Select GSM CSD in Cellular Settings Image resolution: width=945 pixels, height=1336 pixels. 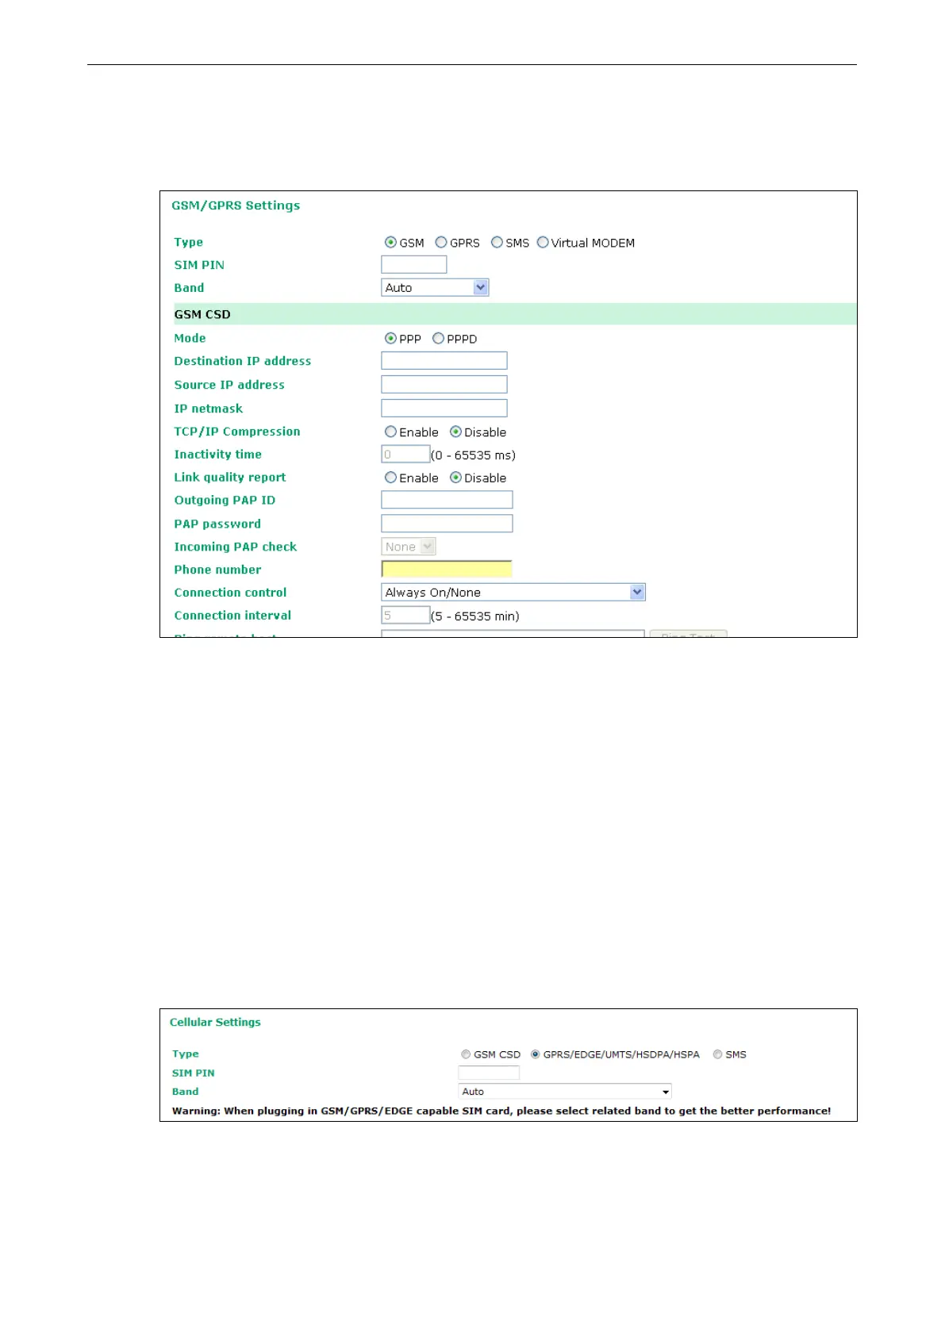466,1054
